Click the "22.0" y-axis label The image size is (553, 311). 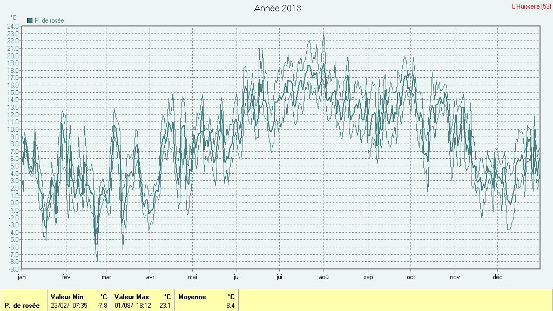tap(14, 41)
